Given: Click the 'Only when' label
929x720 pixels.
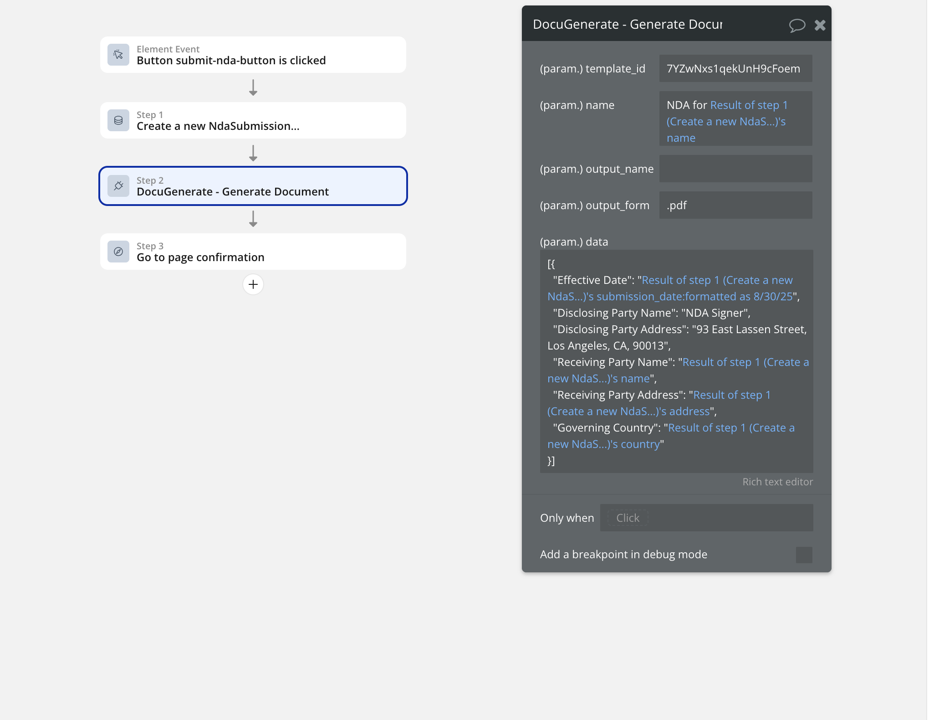Looking at the screenshot, I should click(567, 518).
